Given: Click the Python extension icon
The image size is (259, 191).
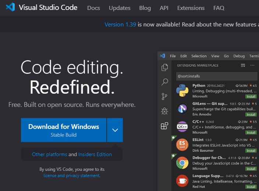Looking at the screenshot, I should point(182,90).
